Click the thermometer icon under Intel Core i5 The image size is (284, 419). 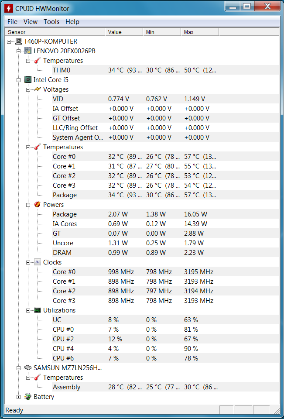point(38,147)
